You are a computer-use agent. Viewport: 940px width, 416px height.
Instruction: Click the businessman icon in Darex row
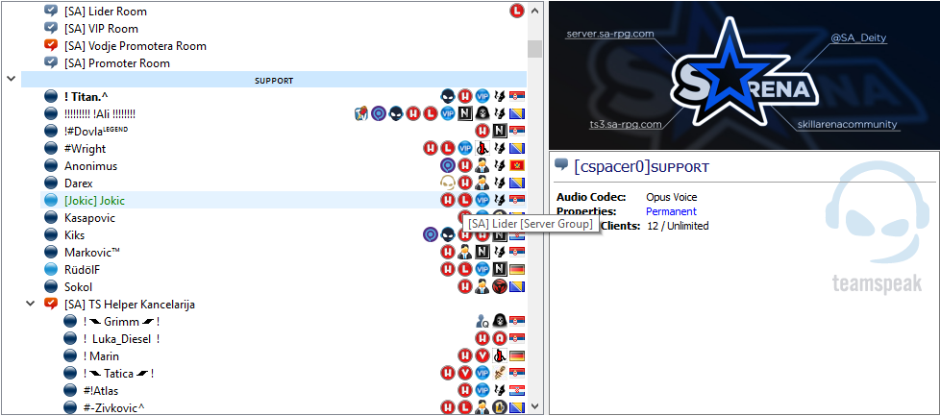click(482, 183)
